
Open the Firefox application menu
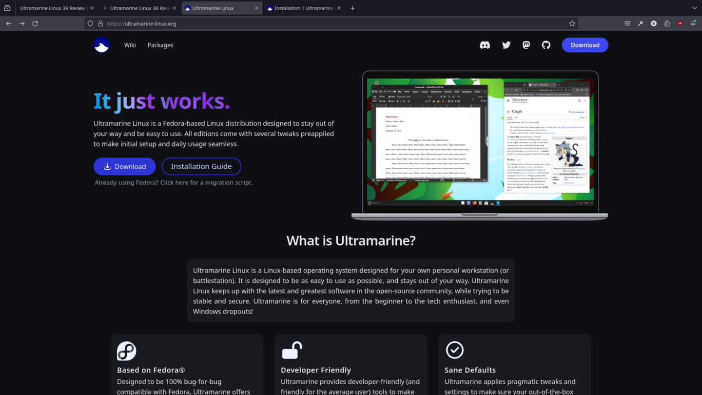tap(693, 23)
